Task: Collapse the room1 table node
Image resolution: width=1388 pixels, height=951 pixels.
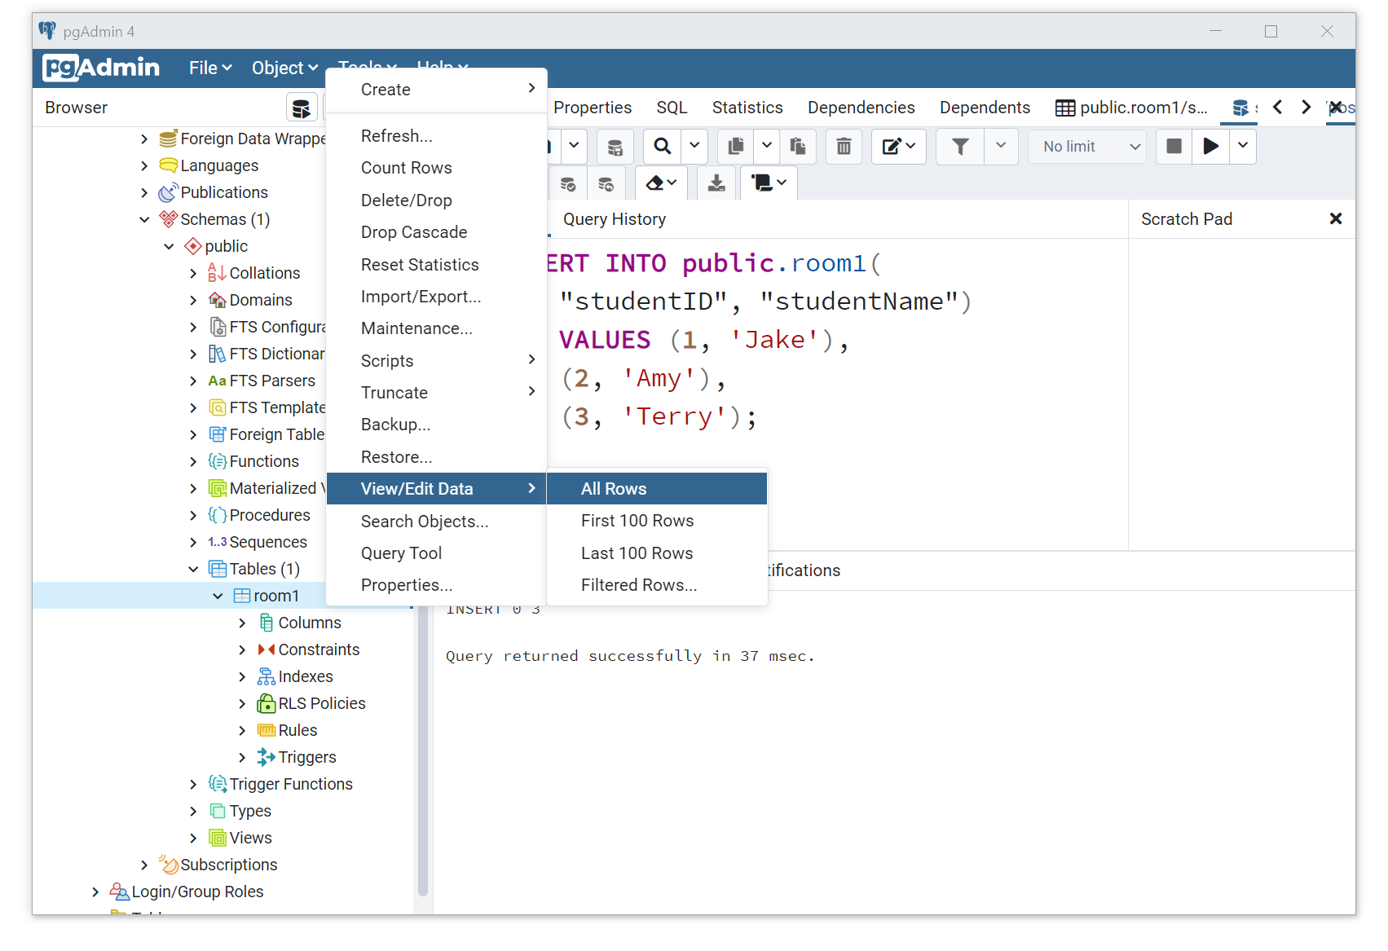Action: [218, 596]
